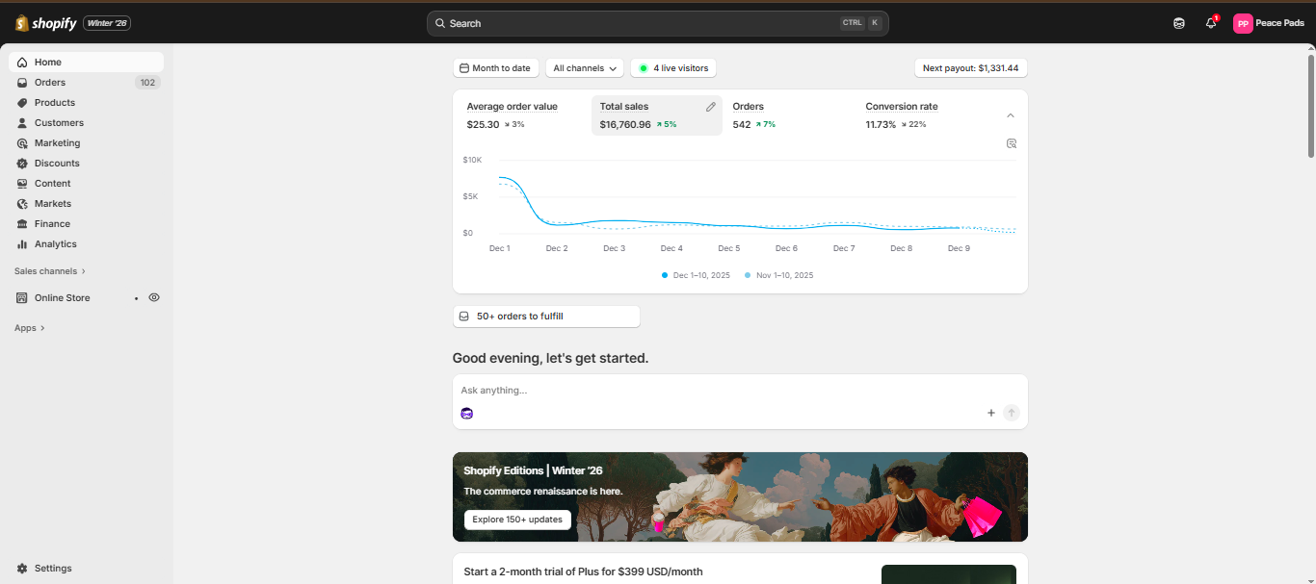Click the Sidekick avatar in ask box

pos(467,414)
